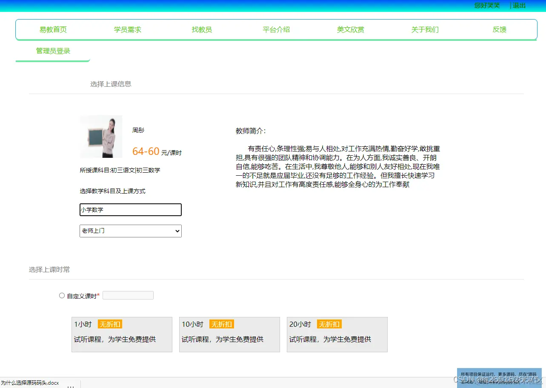Switch to the 找教员 tab

[x=202, y=29]
